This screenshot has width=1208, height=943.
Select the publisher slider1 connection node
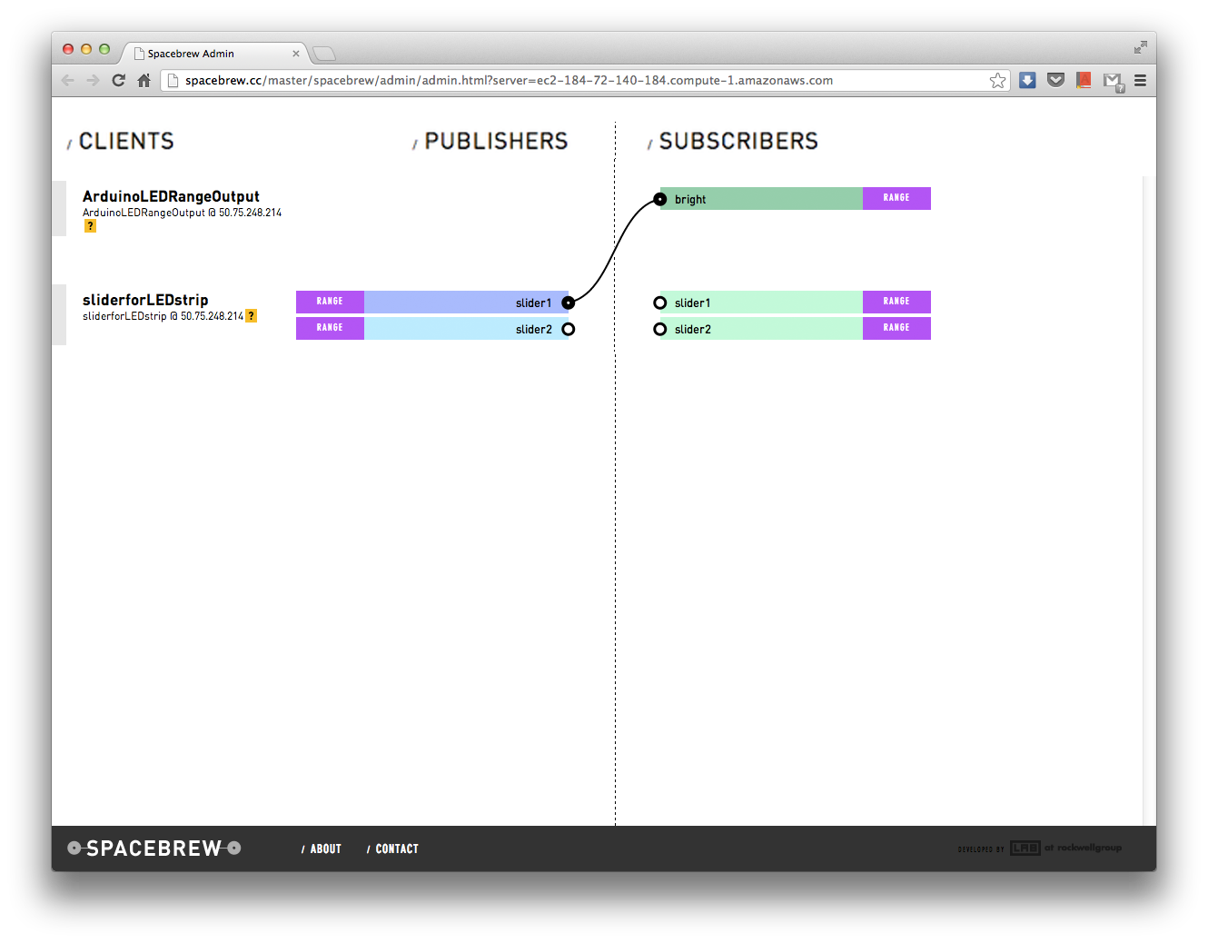tap(568, 303)
